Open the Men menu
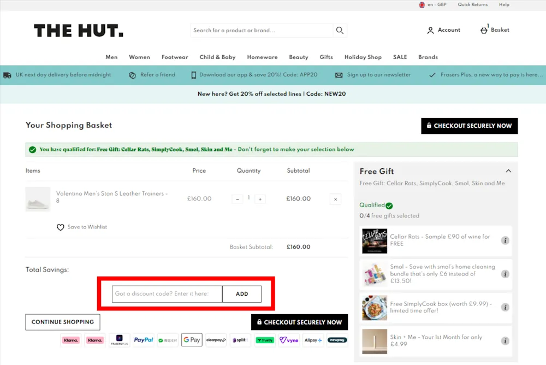This screenshot has width=546, height=365. 111,57
